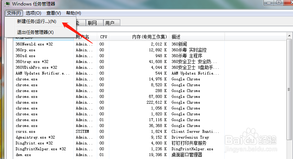The height and width of the screenshot is (159, 293).
Task: Open the 选项(O) menu
Action: coord(34,13)
